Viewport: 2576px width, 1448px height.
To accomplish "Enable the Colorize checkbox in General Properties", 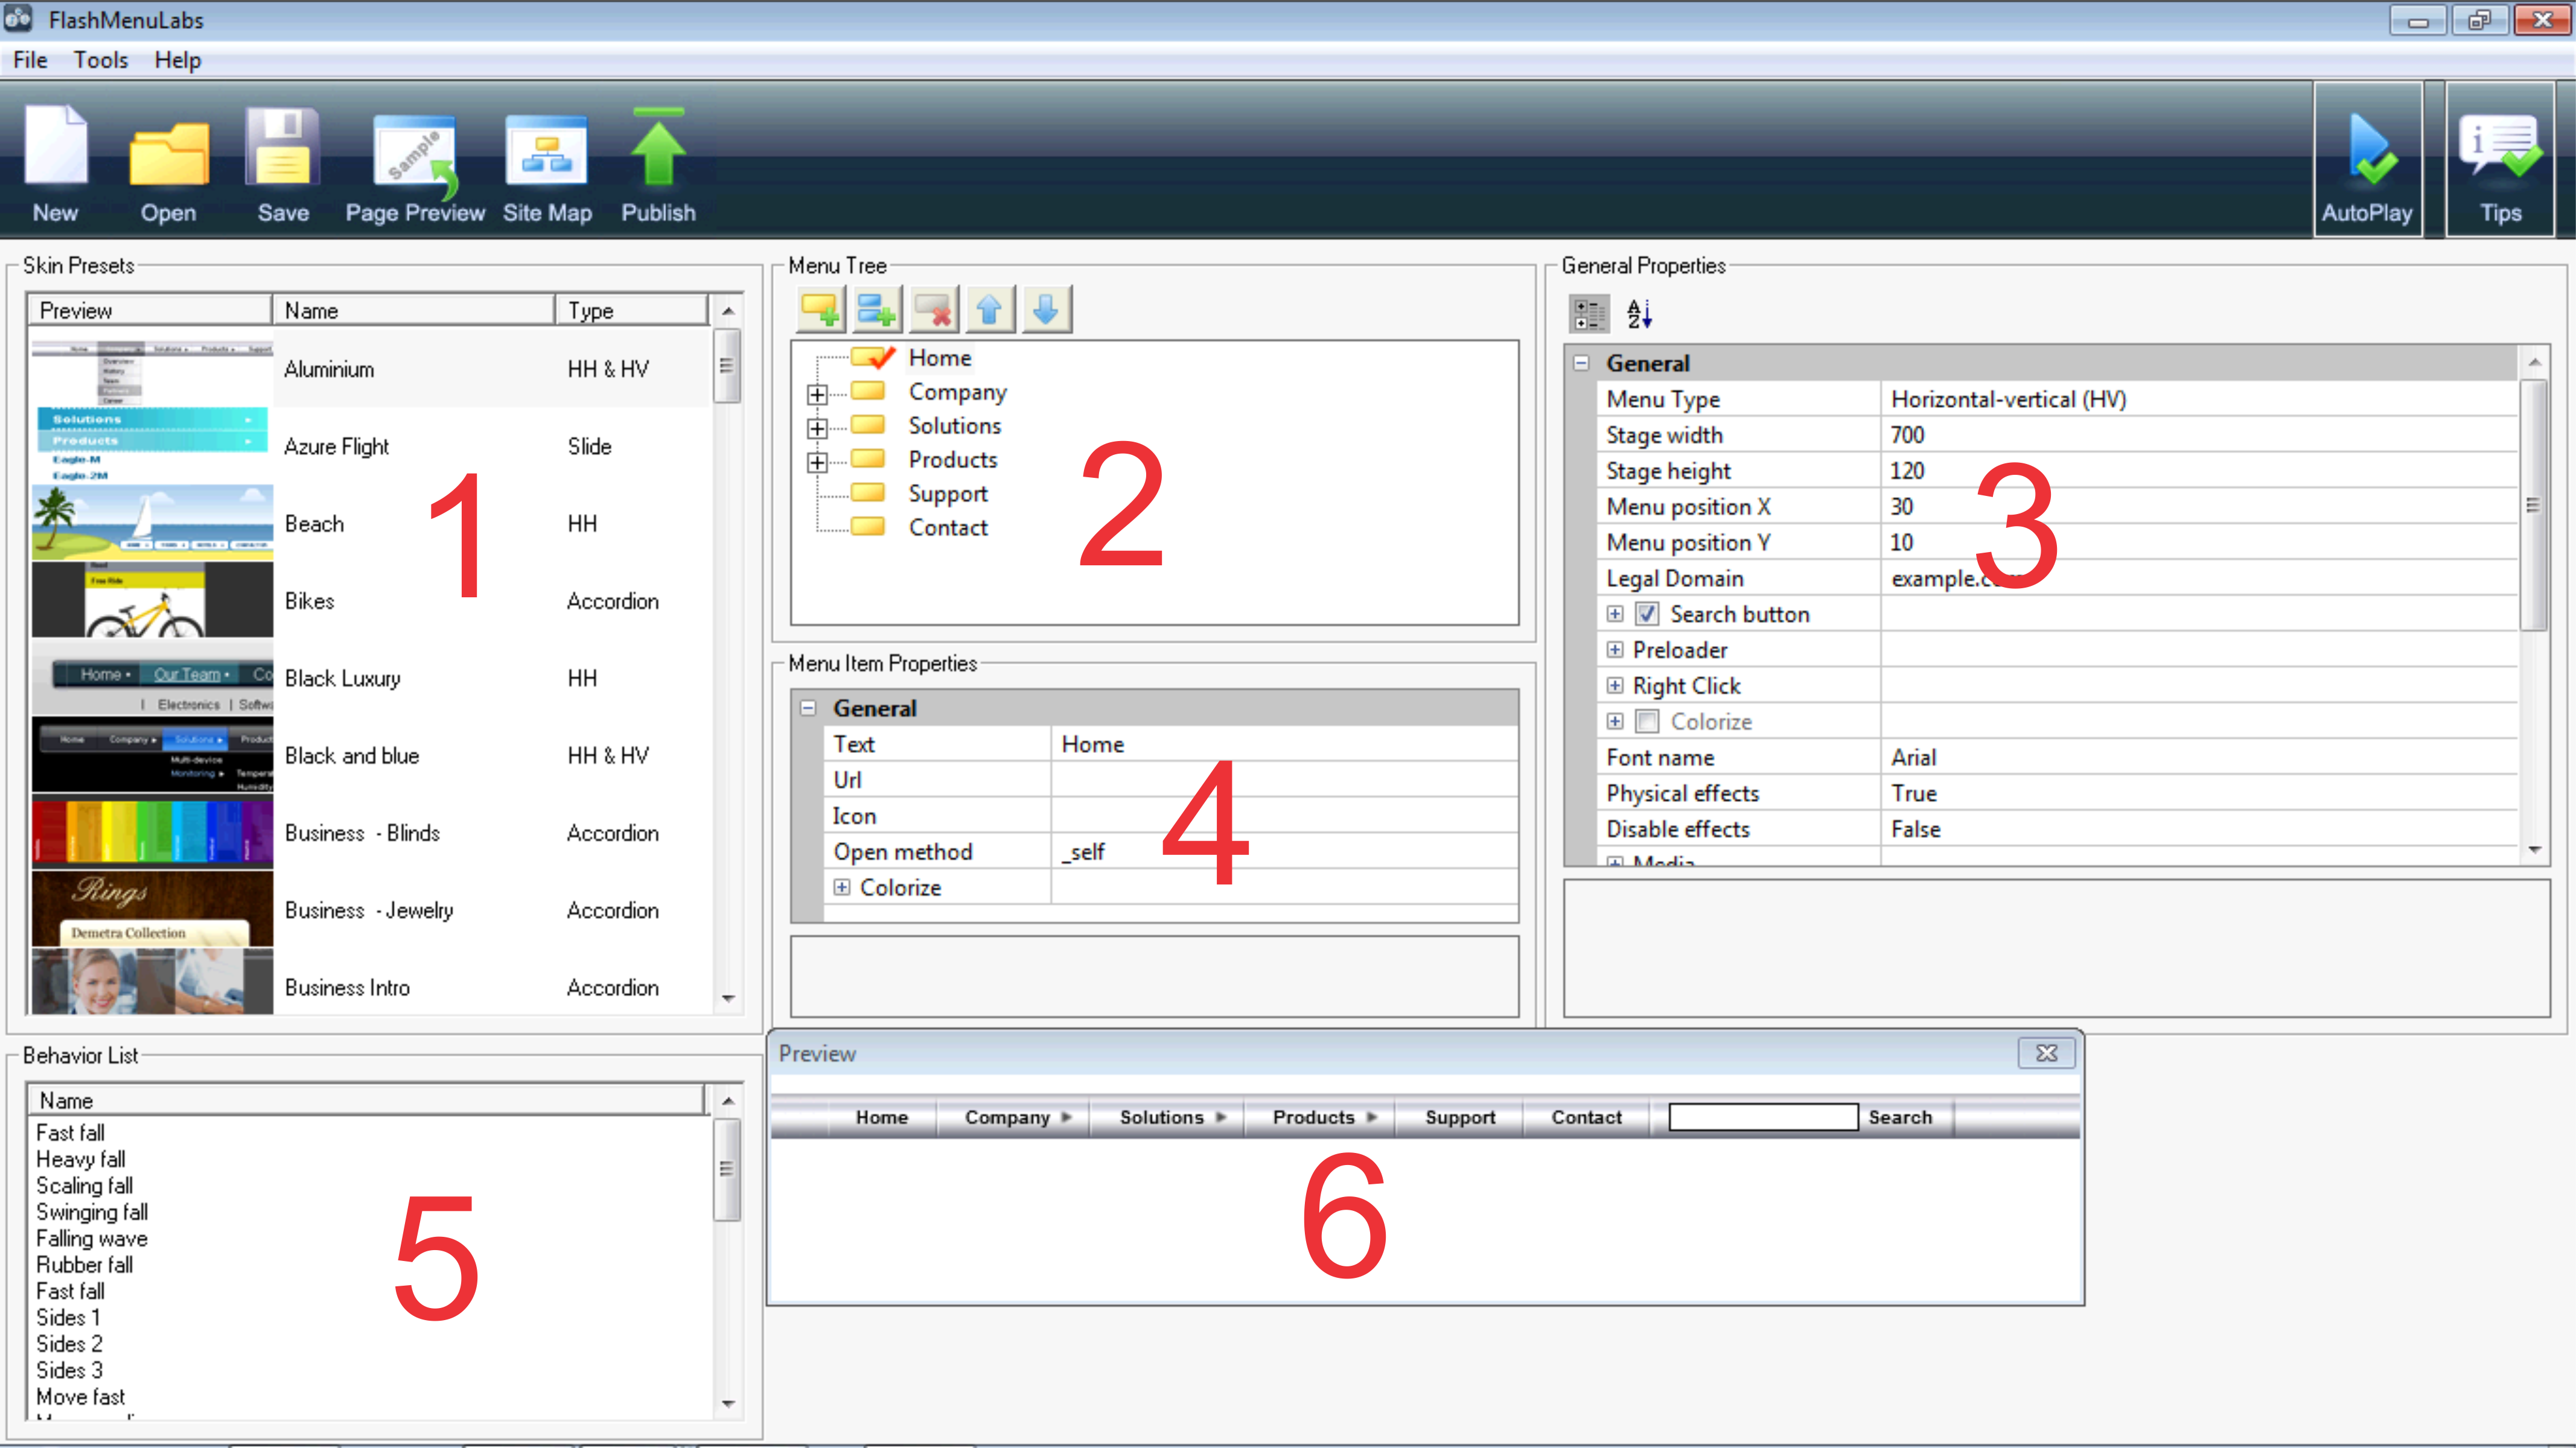I will click(x=1647, y=722).
